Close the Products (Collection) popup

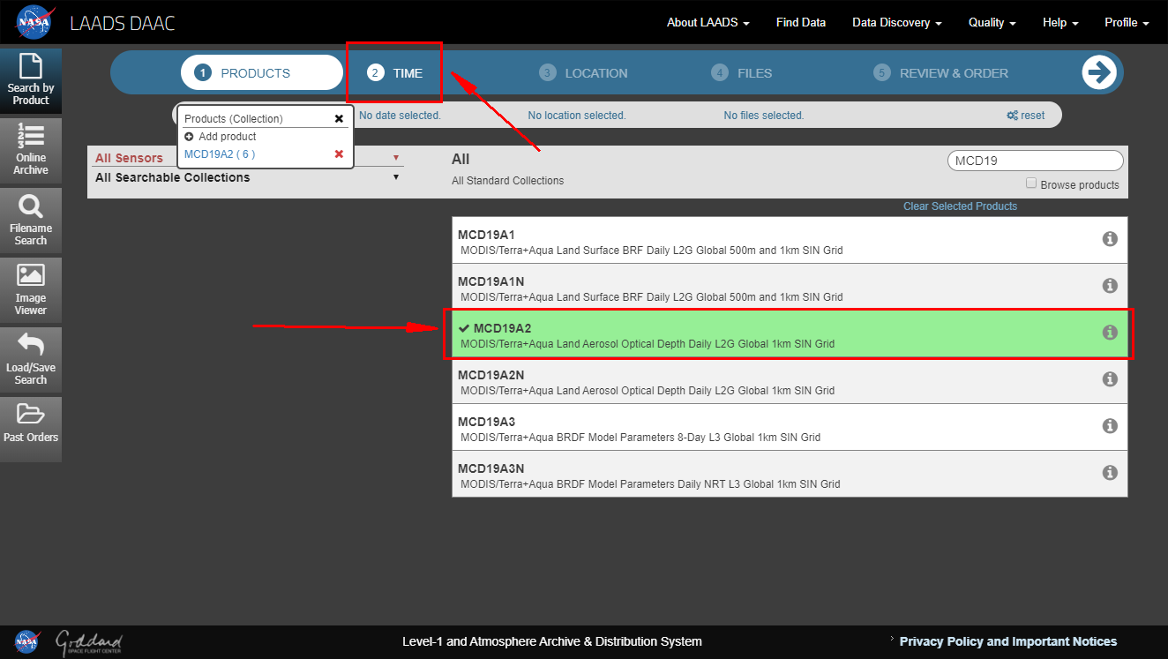tap(339, 118)
